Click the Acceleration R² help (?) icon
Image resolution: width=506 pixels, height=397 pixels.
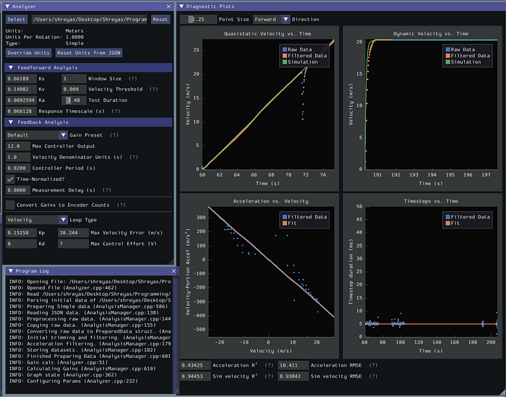pyautogui.click(x=269, y=365)
